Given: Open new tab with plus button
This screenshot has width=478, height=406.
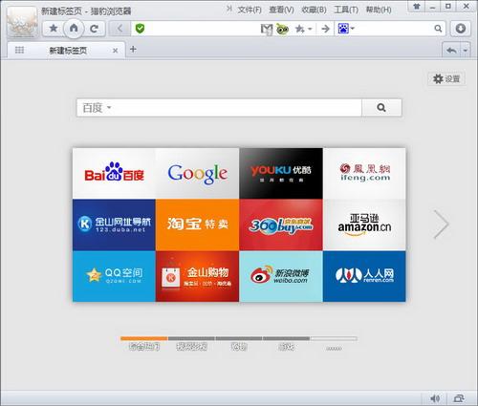Looking at the screenshot, I should point(133,49).
